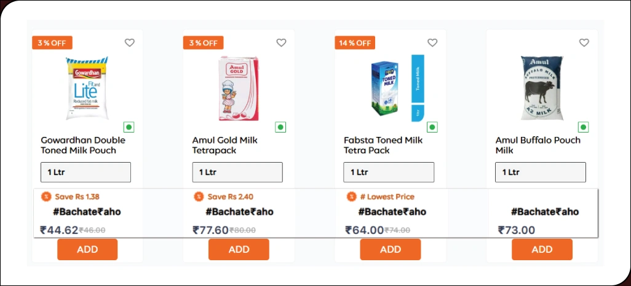The height and width of the screenshot is (286, 631).
Task: Open the 1 Ltr selector for Amul Buffalo milk
Action: point(541,172)
